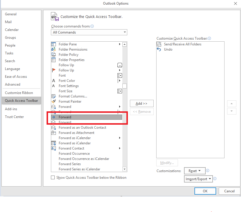Viewport: 241px width, 212px height.
Task: Click the info icon next to Import/Export
Action: coord(215,179)
